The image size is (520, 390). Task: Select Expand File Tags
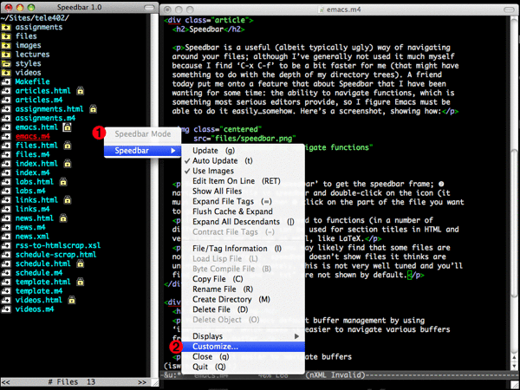[243, 202]
